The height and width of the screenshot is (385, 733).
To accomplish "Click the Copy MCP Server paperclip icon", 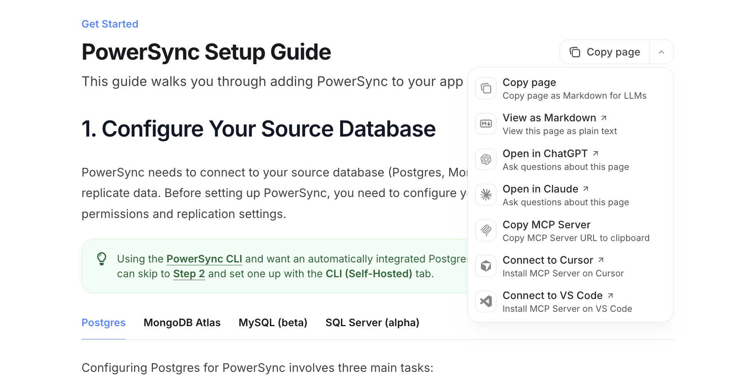I will tap(486, 230).
